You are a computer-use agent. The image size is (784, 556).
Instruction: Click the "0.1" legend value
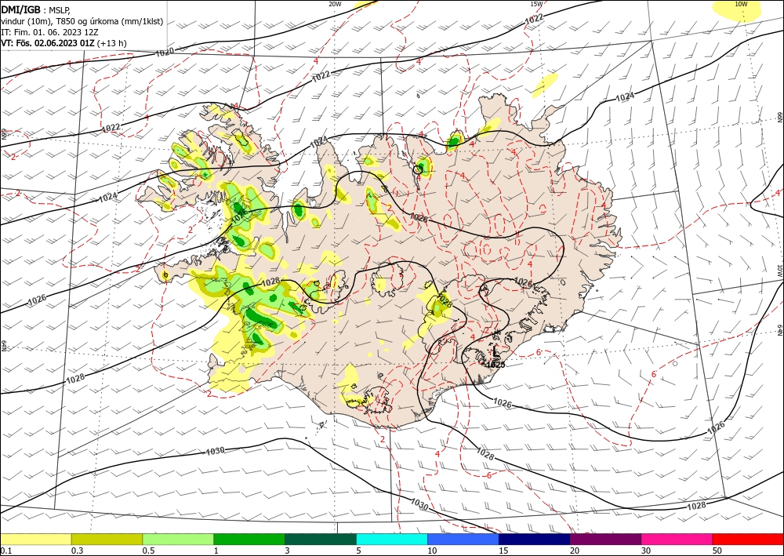(5, 551)
